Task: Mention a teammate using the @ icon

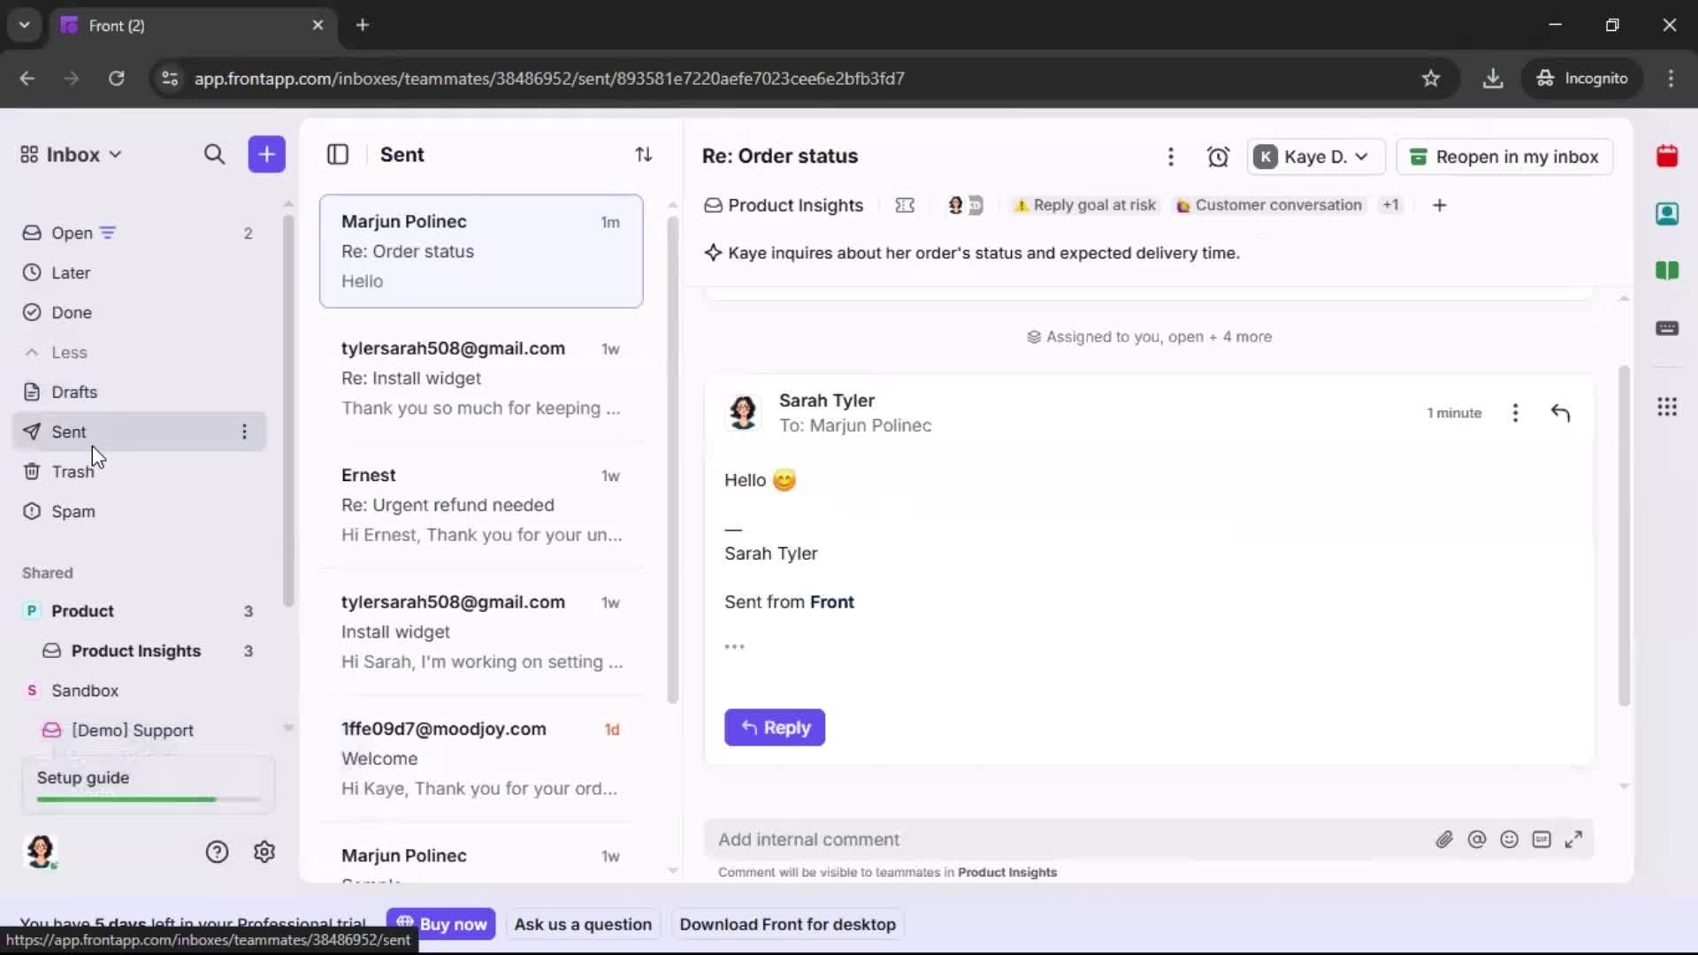Action: click(1477, 839)
